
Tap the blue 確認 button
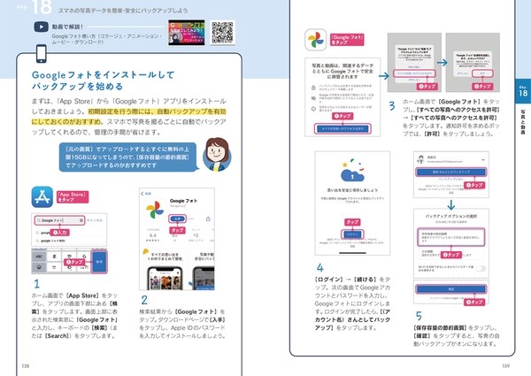pyautogui.click(x=450, y=289)
